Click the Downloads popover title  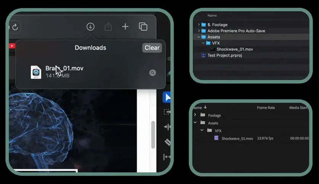[x=90, y=48]
